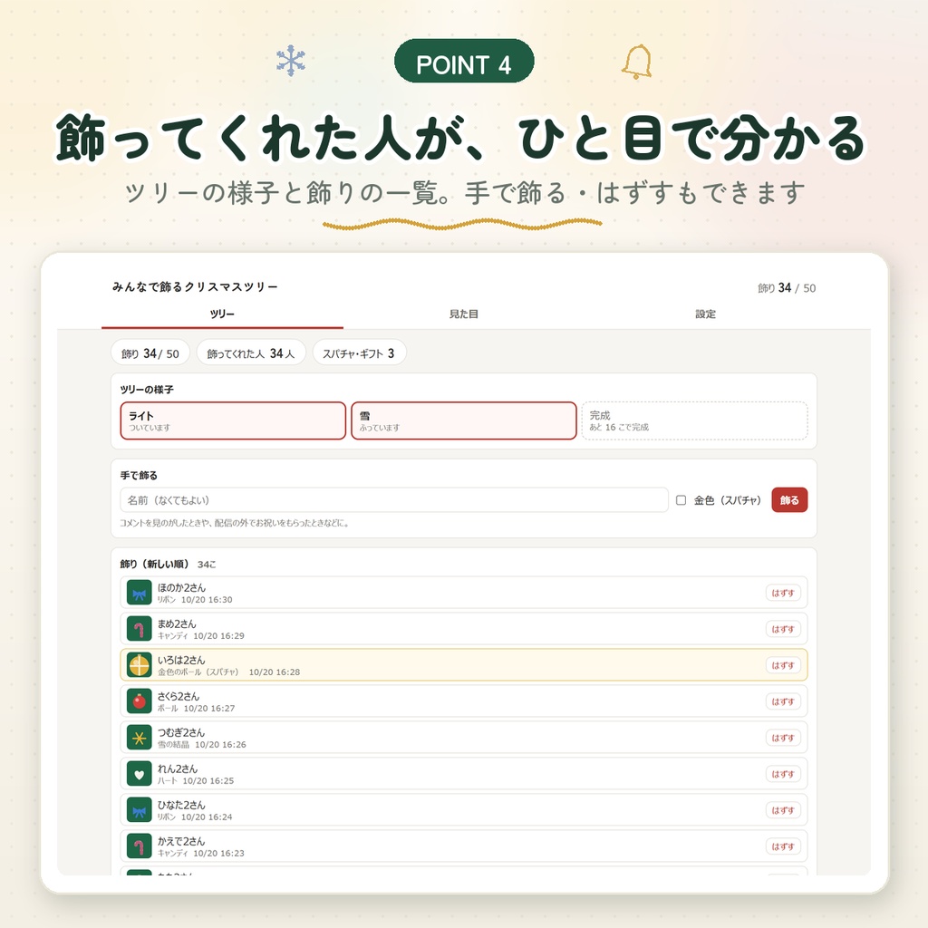
Task: Focus the 名前(なくてもよい) input field
Action: 394,500
